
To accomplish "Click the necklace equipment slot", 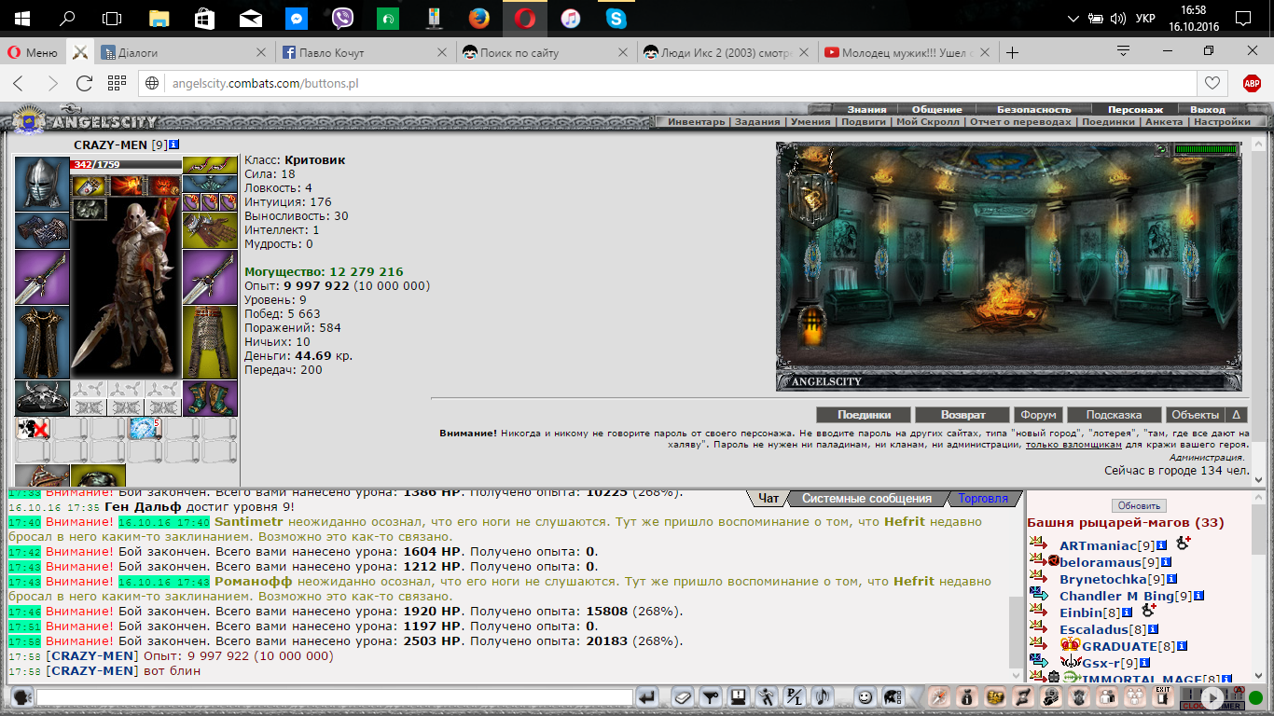I will (x=210, y=184).
